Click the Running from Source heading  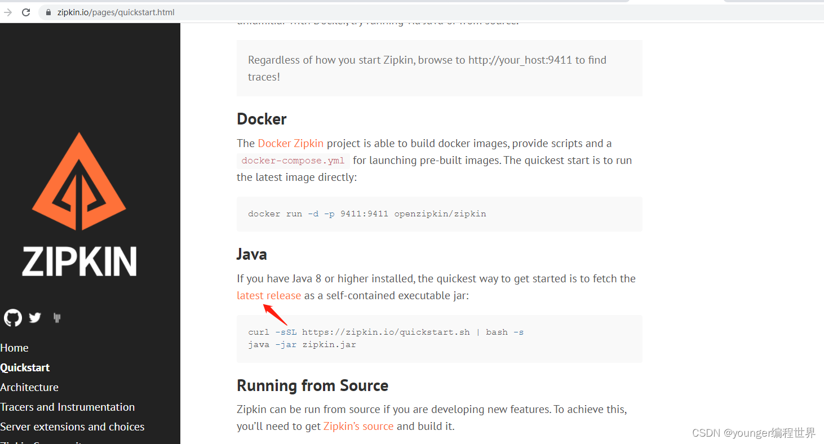313,385
